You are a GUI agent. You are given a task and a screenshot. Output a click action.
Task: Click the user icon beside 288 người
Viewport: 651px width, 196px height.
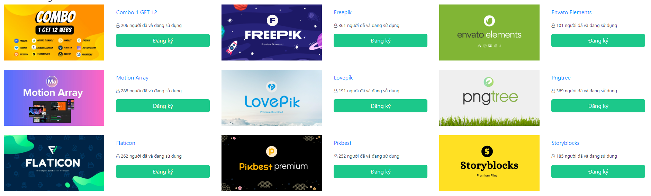(118, 91)
